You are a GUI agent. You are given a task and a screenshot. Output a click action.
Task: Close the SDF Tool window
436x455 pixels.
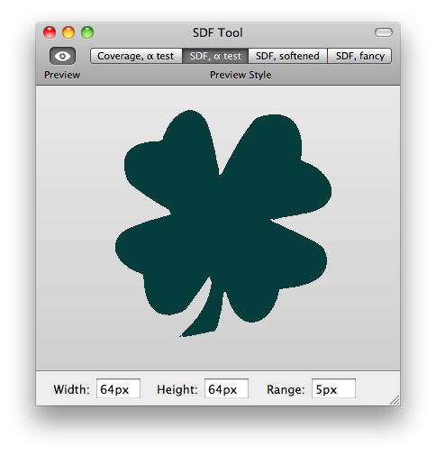[x=50, y=32]
